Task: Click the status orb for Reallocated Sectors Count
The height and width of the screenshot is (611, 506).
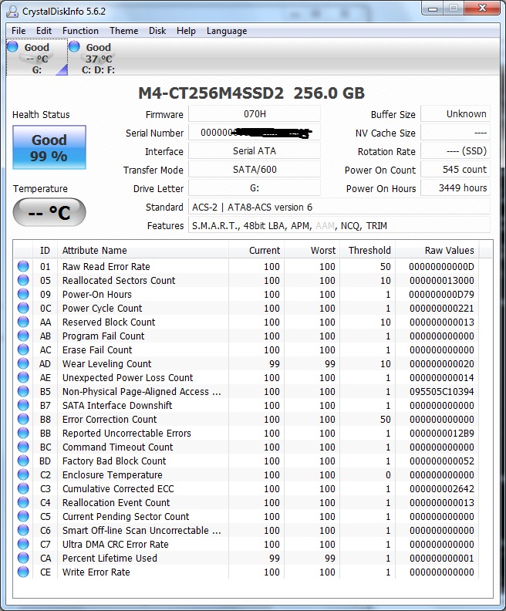Action: click(23, 280)
